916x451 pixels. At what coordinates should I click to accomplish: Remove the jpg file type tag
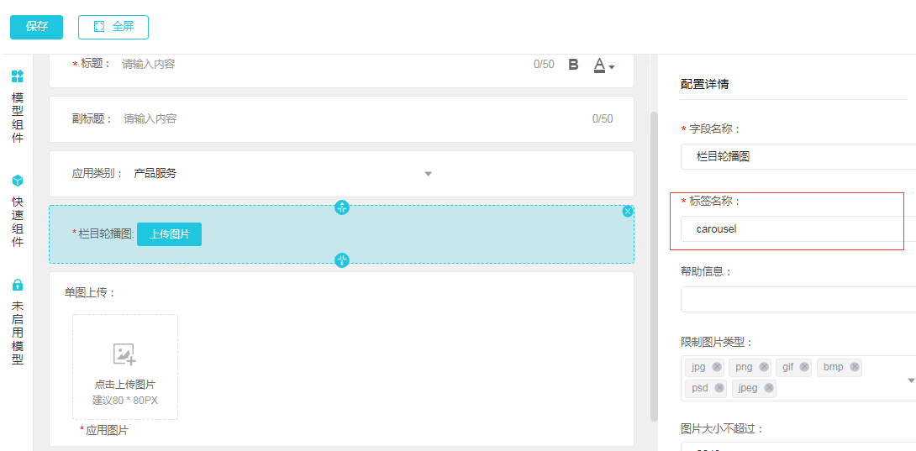(x=717, y=367)
